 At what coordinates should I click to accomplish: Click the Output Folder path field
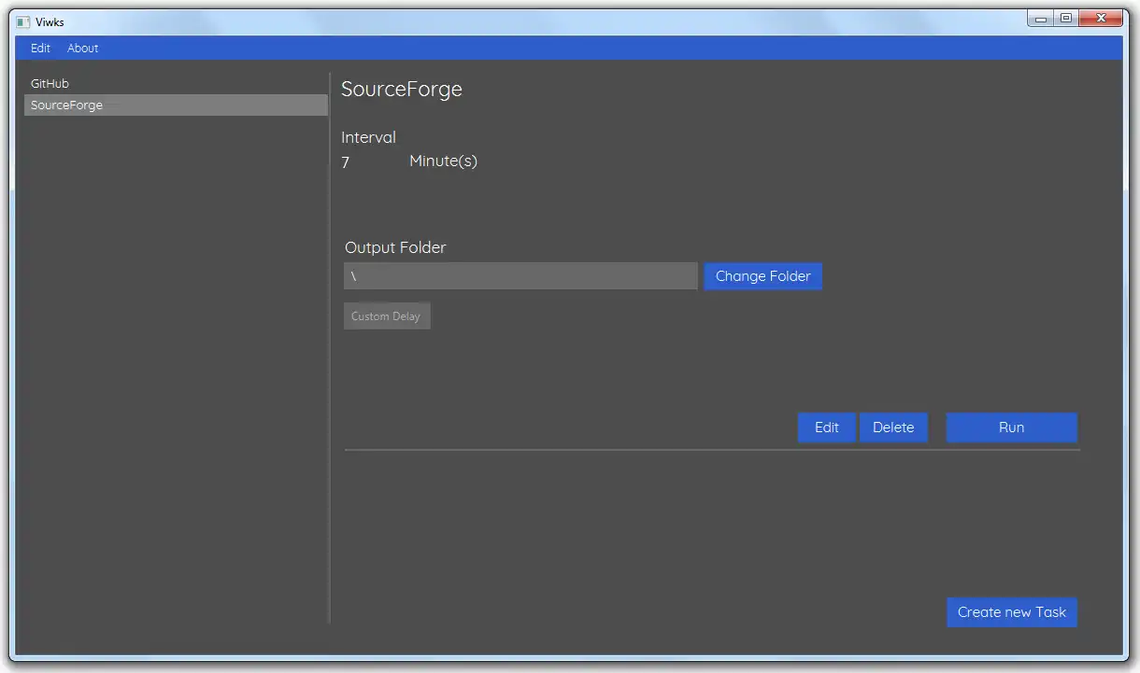pyautogui.click(x=520, y=276)
